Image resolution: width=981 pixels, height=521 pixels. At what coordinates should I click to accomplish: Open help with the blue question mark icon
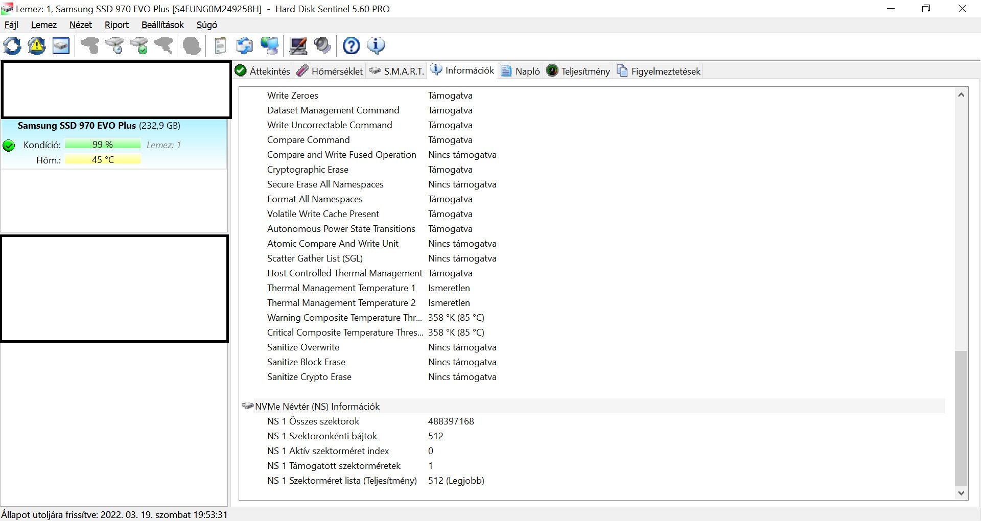(351, 46)
